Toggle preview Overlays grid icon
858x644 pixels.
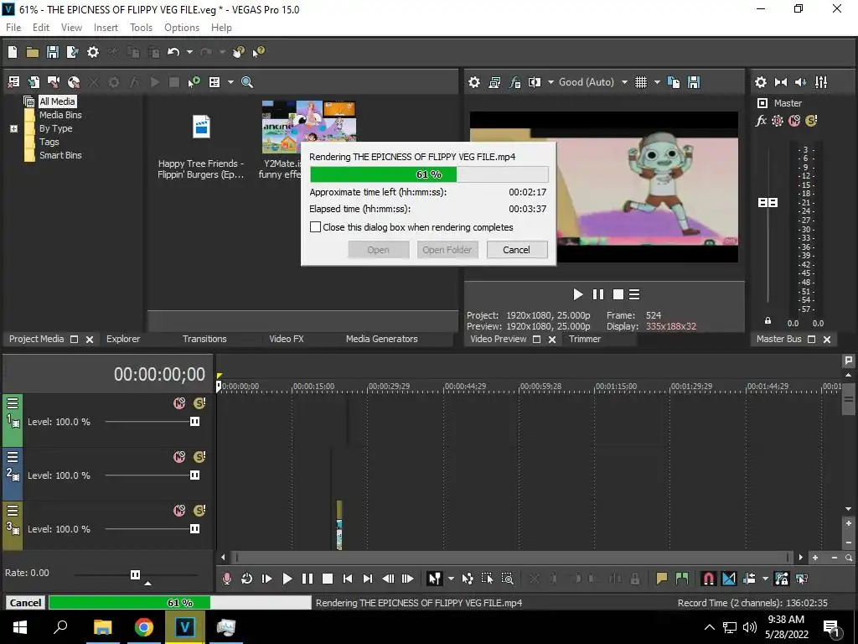(641, 82)
